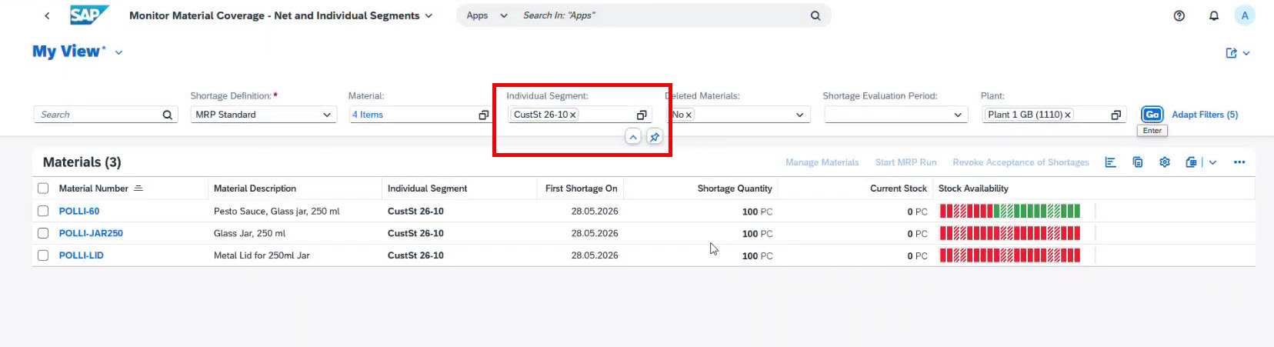Expand the app title dropdown
This screenshot has width=1274, height=347.
(x=429, y=15)
